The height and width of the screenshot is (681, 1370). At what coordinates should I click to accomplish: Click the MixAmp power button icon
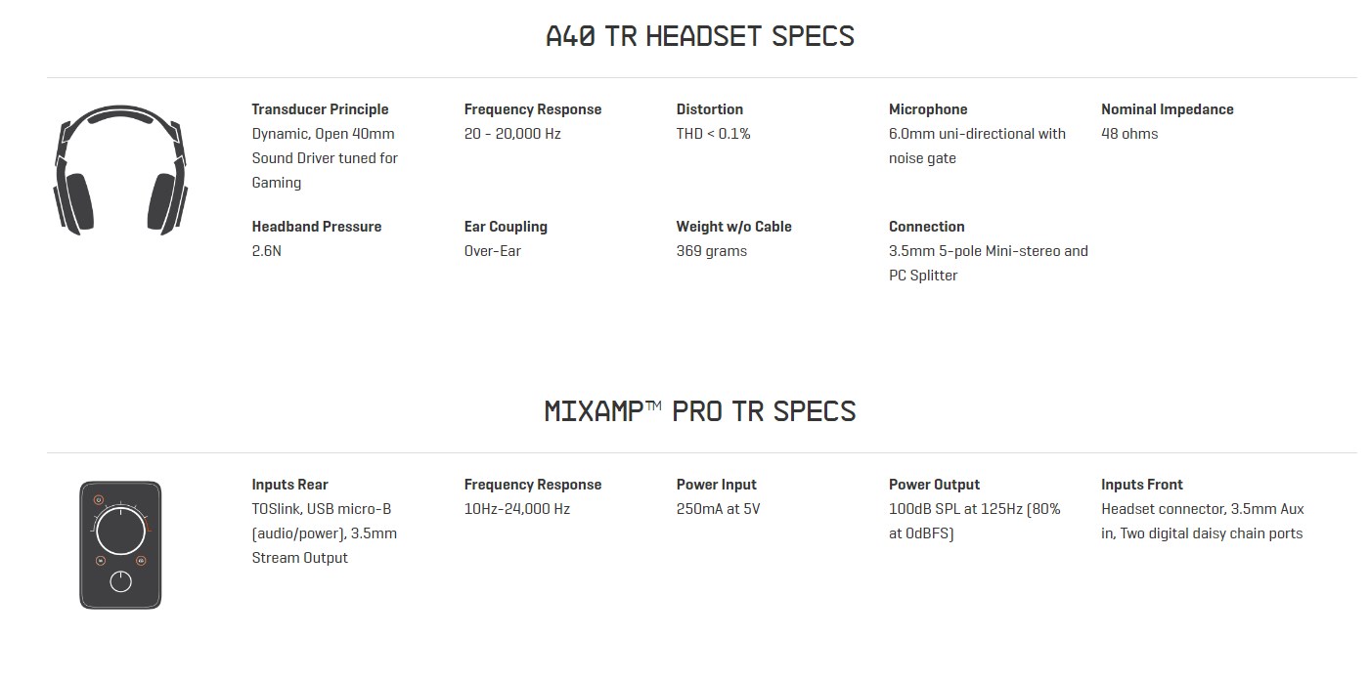click(x=99, y=501)
